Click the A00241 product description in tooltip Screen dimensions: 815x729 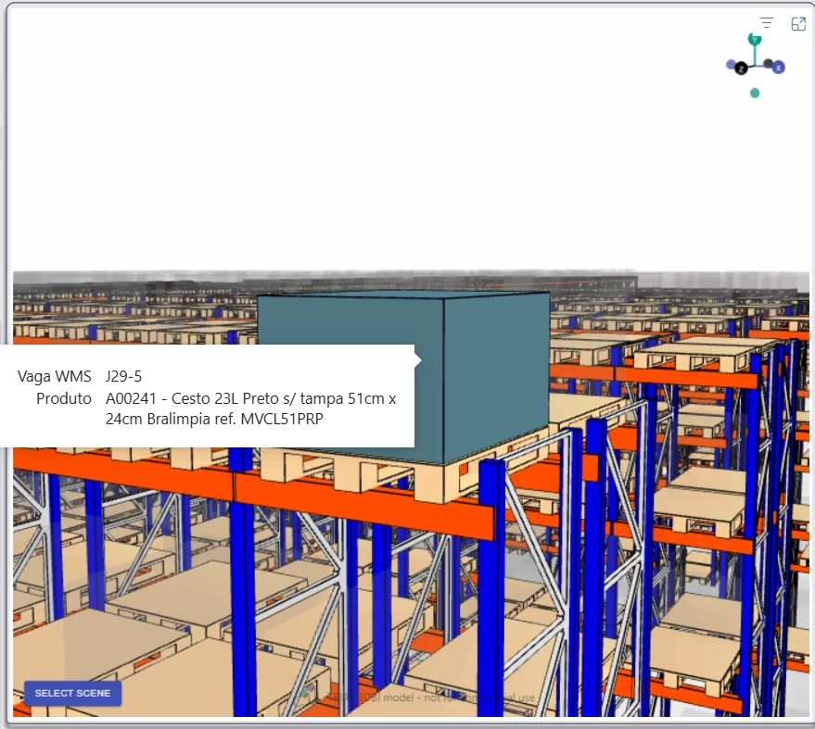250,408
